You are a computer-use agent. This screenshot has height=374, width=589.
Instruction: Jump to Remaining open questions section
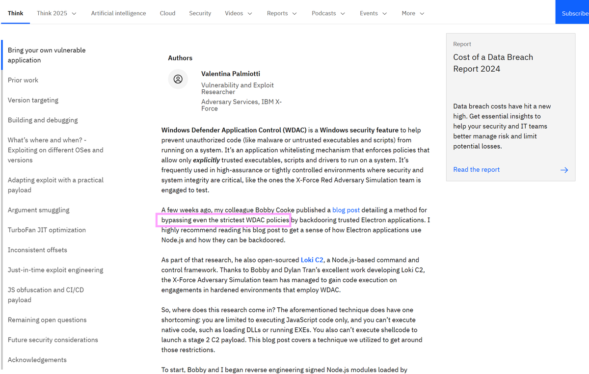pyautogui.click(x=47, y=320)
